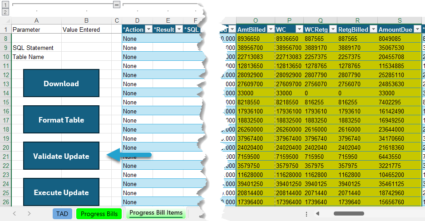Select the Progress Bill Items sheet tab
Screen dimensions: 425x221
[x=156, y=213]
